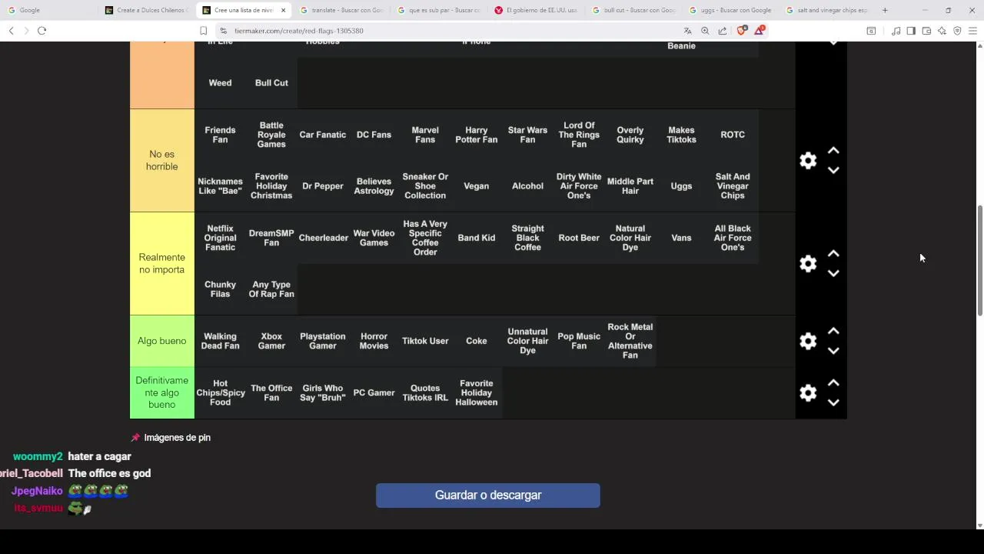
Task: Click 'Guardar o descargar' button
Action: [488, 496]
